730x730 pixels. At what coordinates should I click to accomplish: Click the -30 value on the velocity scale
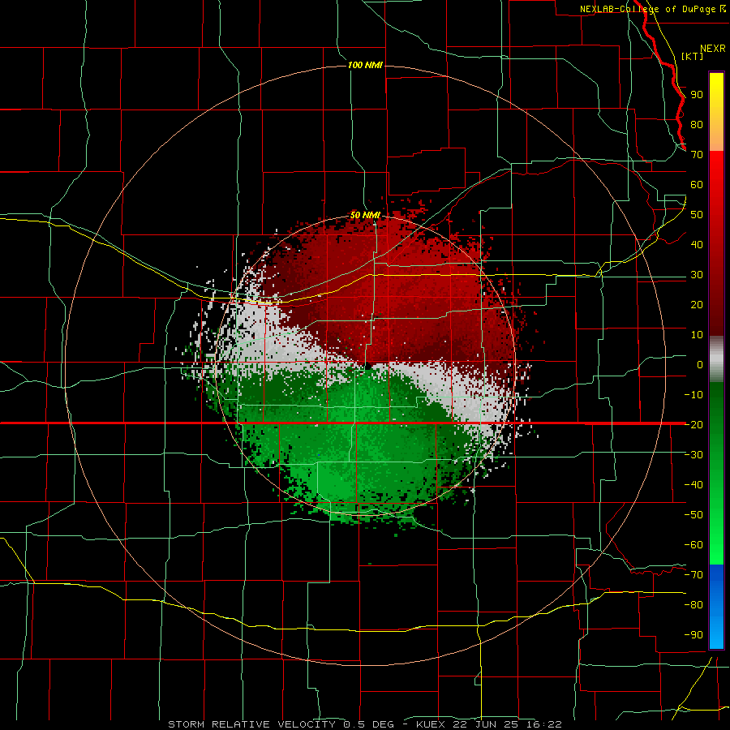pos(693,455)
